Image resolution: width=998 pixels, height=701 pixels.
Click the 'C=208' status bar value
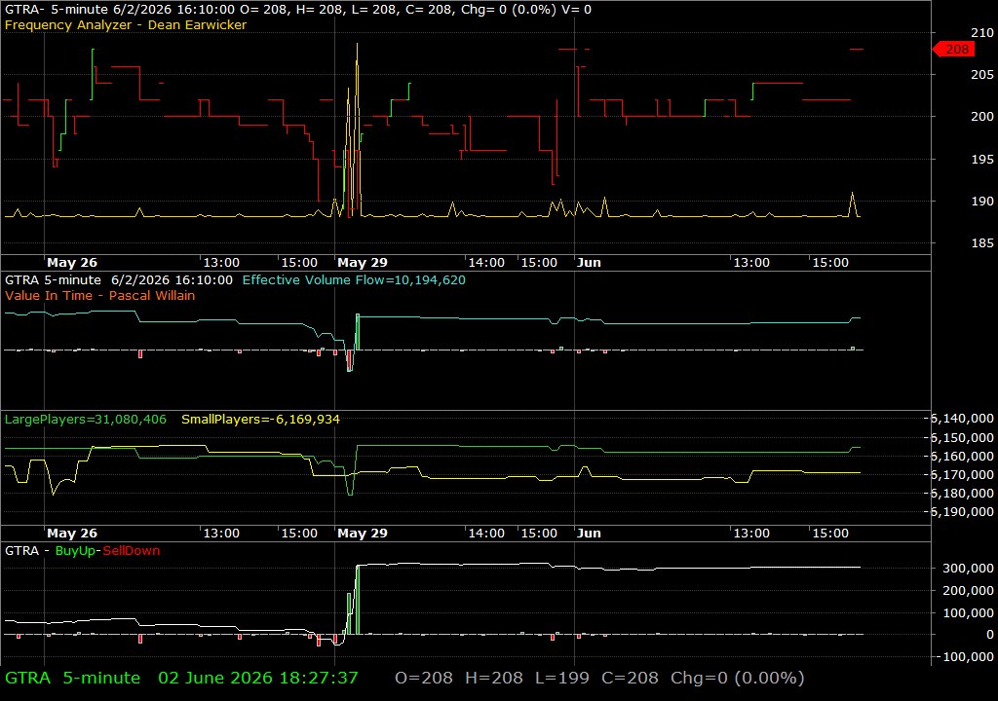(631, 678)
